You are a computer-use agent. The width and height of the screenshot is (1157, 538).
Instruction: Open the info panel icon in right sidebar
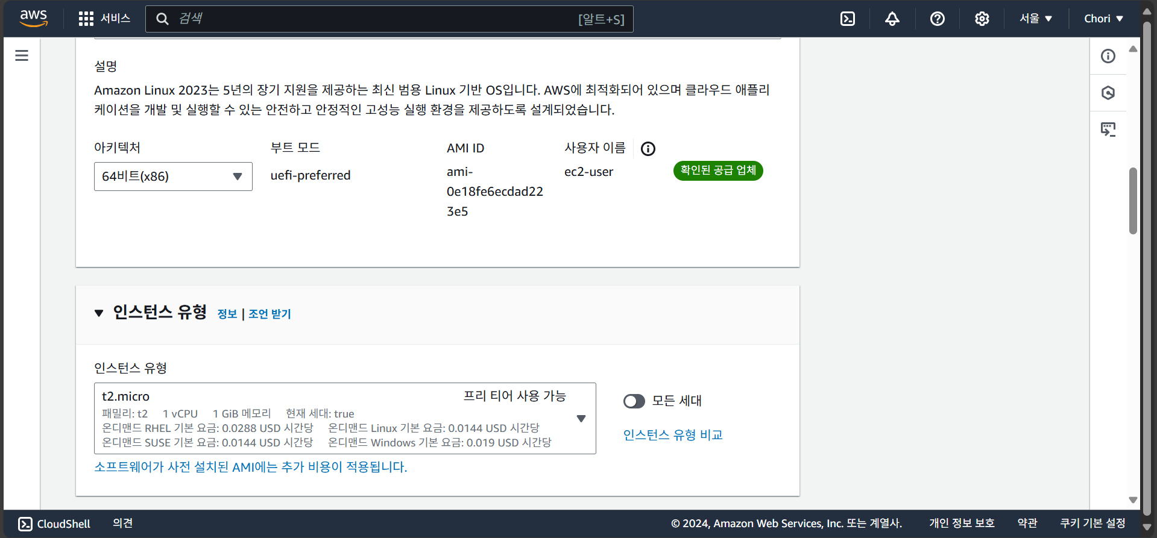pos(1108,56)
